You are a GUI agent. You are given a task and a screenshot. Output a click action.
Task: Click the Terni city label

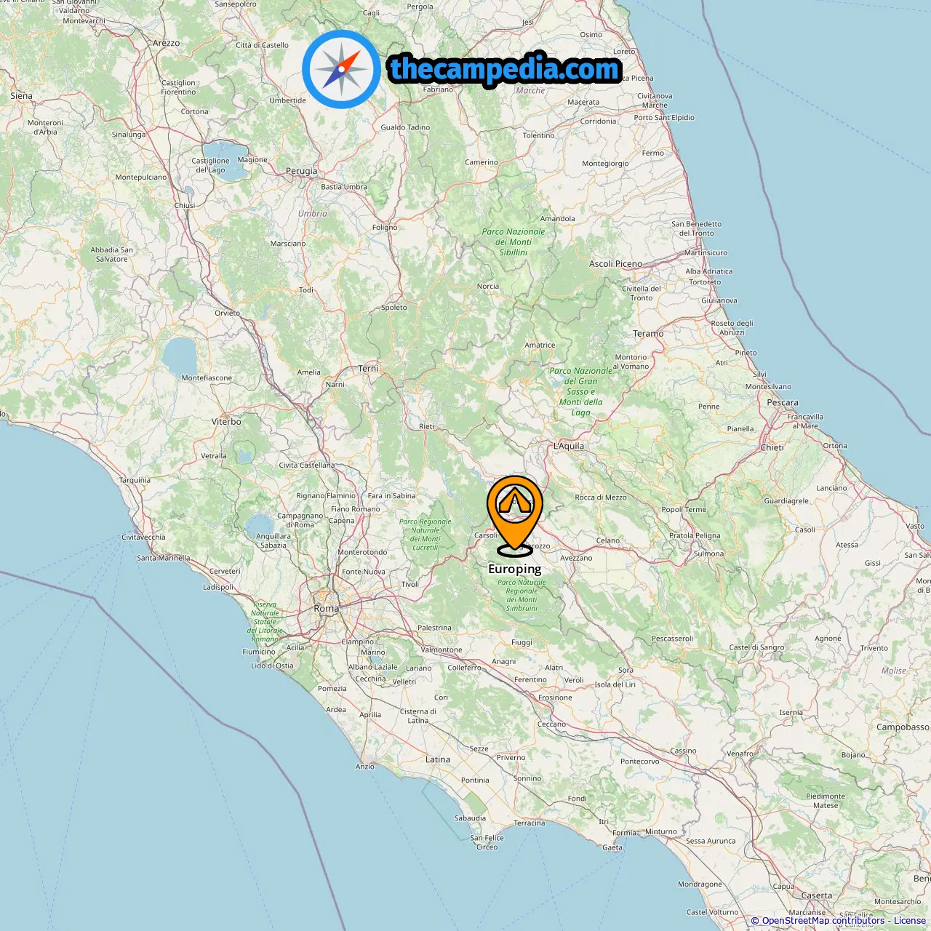pos(369,369)
